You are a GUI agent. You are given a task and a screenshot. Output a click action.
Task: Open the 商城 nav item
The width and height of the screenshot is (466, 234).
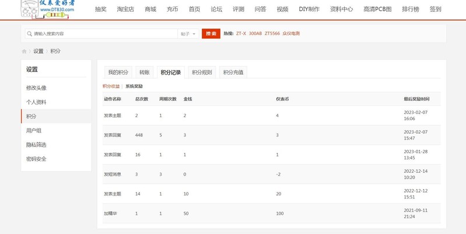[x=150, y=9]
